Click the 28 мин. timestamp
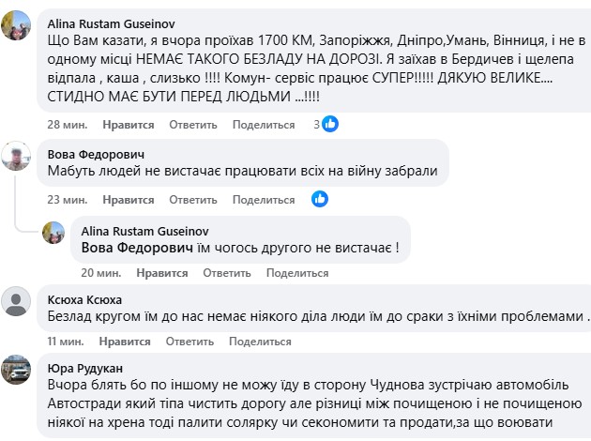 (x=67, y=125)
